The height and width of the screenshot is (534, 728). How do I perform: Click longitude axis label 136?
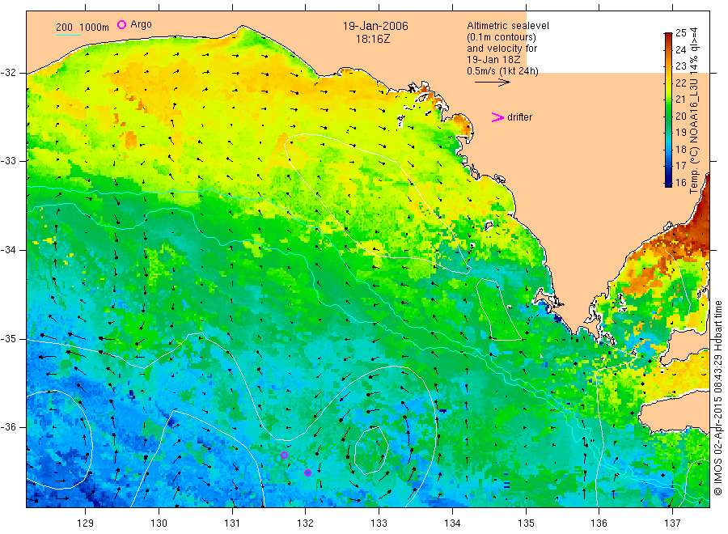(x=599, y=523)
